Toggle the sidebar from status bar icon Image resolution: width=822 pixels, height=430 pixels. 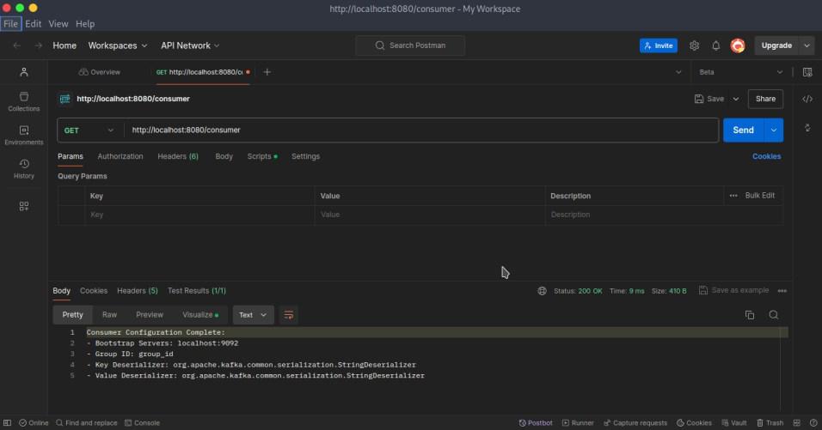tap(8, 422)
